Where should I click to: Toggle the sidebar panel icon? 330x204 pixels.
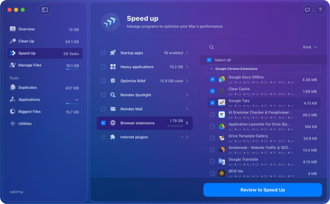[x=45, y=10]
